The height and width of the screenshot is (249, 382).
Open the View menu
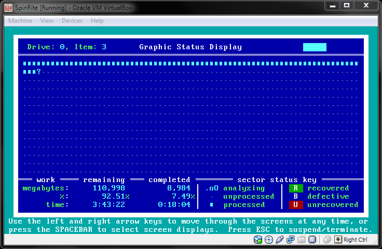click(47, 21)
